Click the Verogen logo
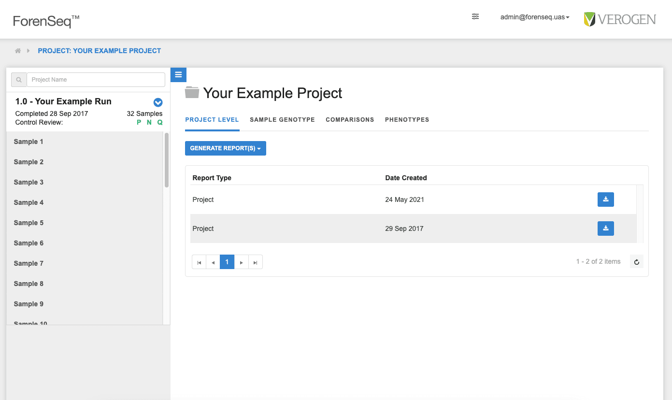Image resolution: width=672 pixels, height=400 pixels. 620,19
